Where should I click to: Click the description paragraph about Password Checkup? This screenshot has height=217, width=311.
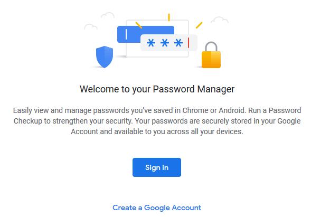coord(157,121)
